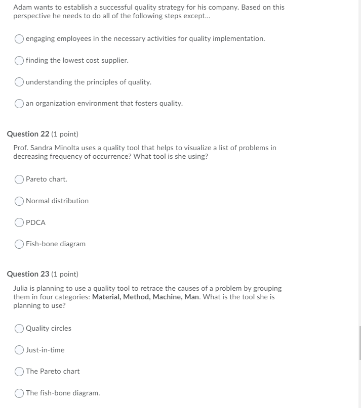Choose 'Just-in-time' answer option
The image size is (361, 408).
pyautogui.click(x=19, y=350)
